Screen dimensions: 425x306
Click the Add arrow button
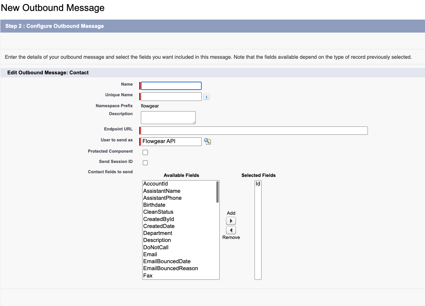point(231,221)
